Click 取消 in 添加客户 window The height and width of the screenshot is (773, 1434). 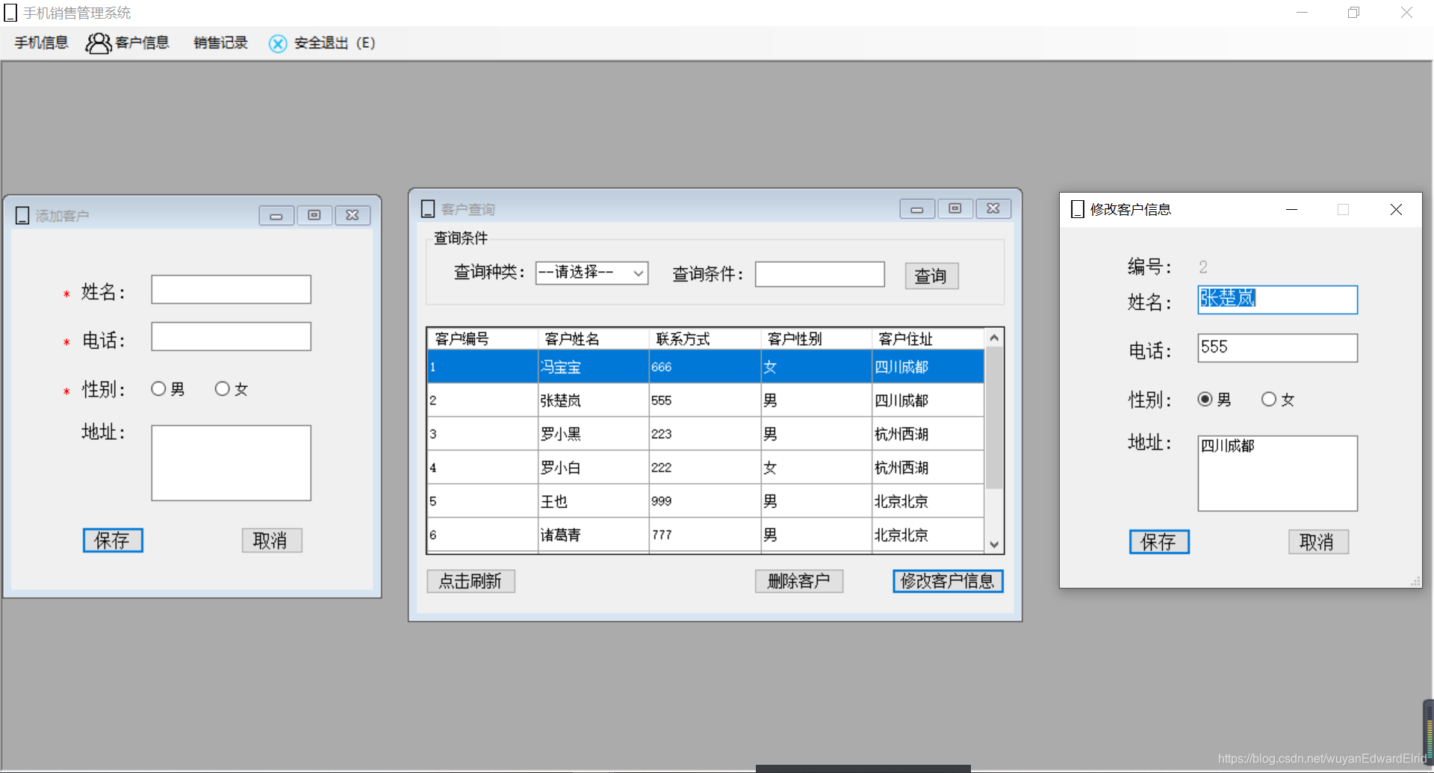(x=272, y=540)
